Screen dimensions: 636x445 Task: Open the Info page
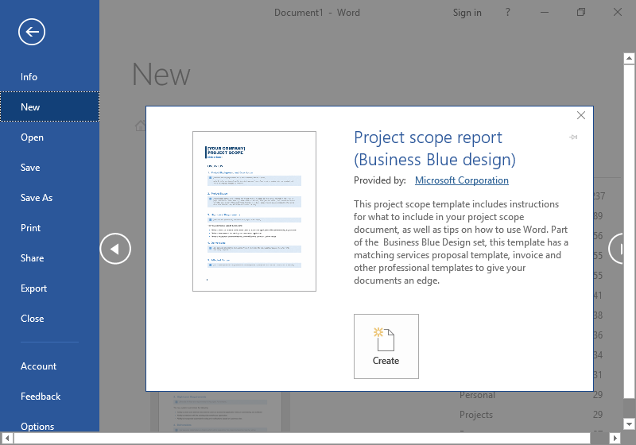pyautogui.click(x=49, y=76)
